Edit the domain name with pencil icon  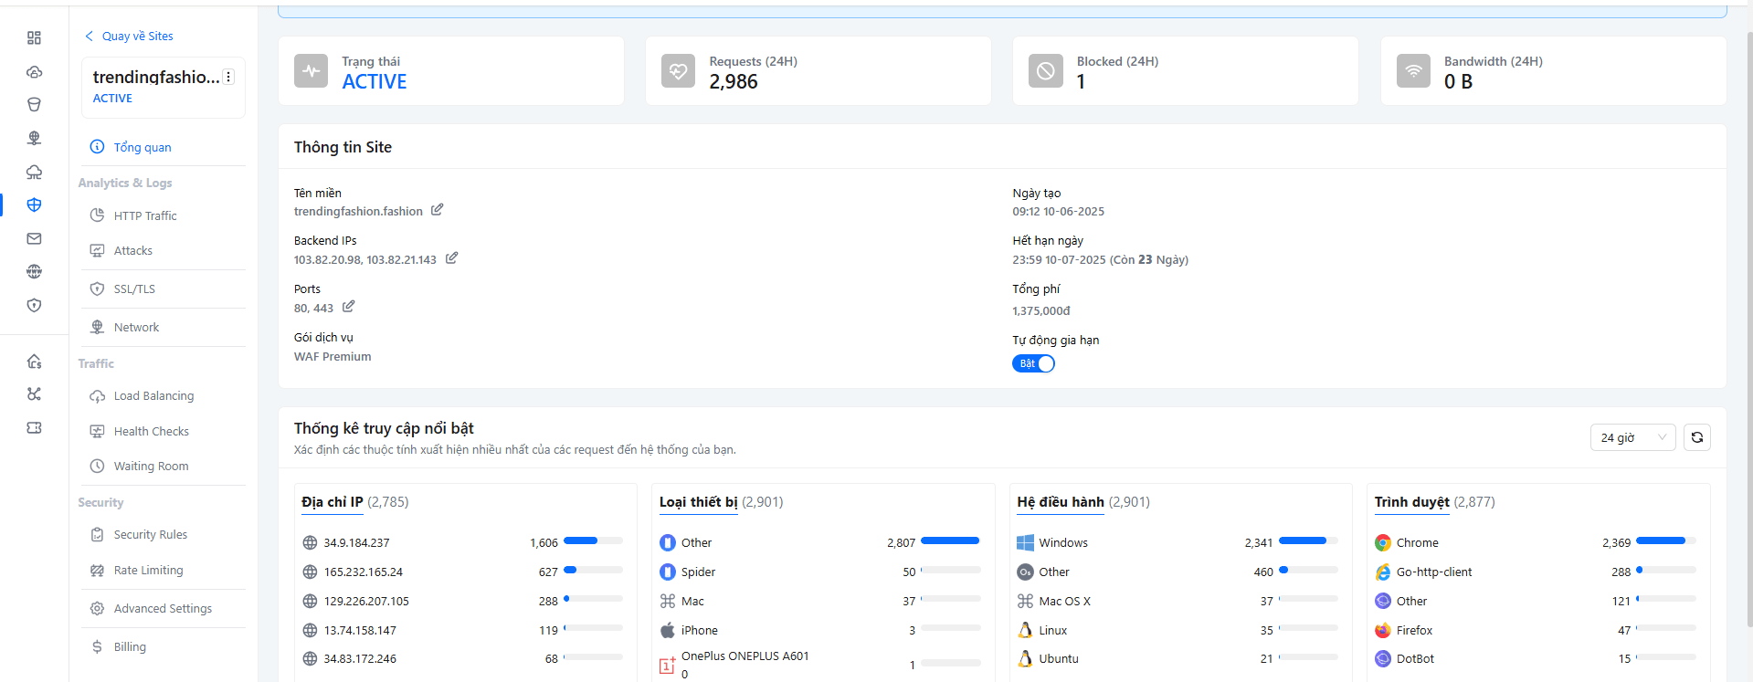click(437, 210)
